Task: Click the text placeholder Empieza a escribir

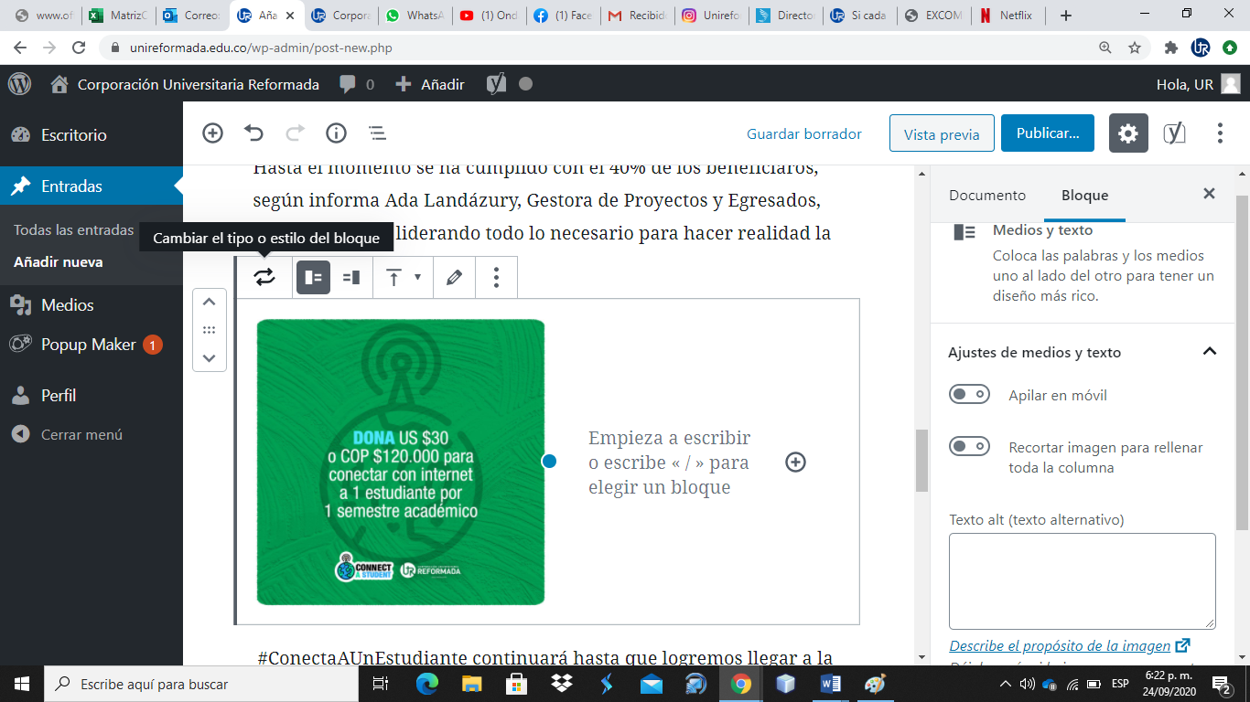Action: tap(669, 463)
